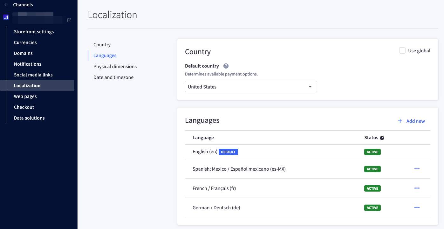Click the Add new language link
Screen dimensions: 444x229
tap(415, 121)
